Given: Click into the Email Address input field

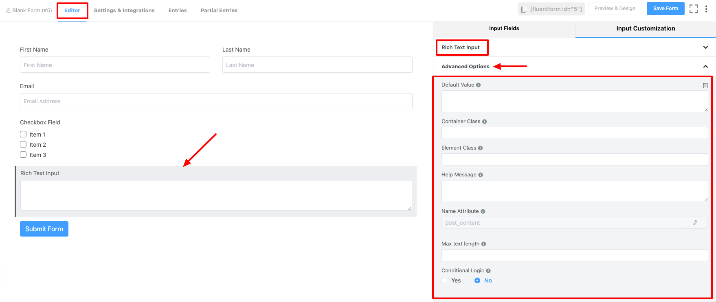Looking at the screenshot, I should point(216,101).
